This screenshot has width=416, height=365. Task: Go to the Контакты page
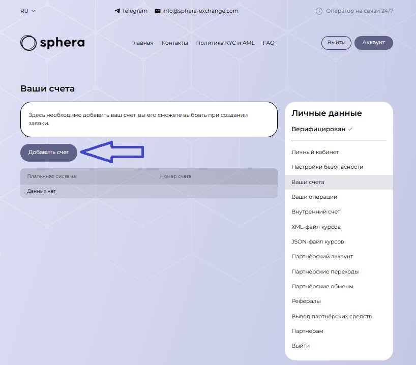click(x=174, y=43)
